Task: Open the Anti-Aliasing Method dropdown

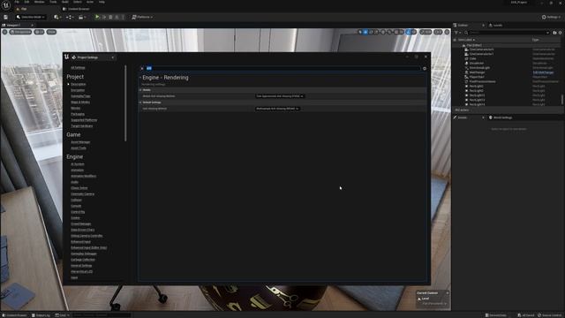Action: pos(277,109)
